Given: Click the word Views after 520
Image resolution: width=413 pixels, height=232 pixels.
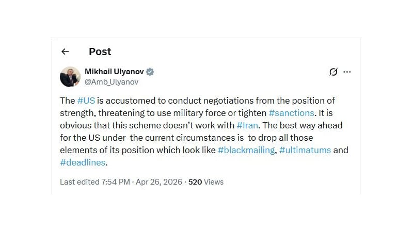Looking at the screenshot, I should [213, 182].
